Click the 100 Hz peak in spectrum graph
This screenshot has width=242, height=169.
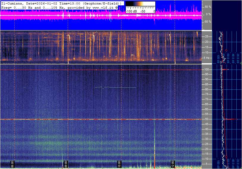pos(227,70)
